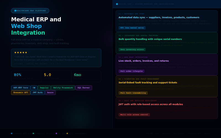Screen dimensions: 221x138
Task: Click the '05 — RBAC AND EMPLOYEE MANAGEMENT' label
Action: coord(138,100)
